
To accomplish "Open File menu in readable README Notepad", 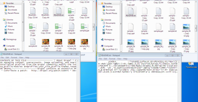I will tap(2, 57).
